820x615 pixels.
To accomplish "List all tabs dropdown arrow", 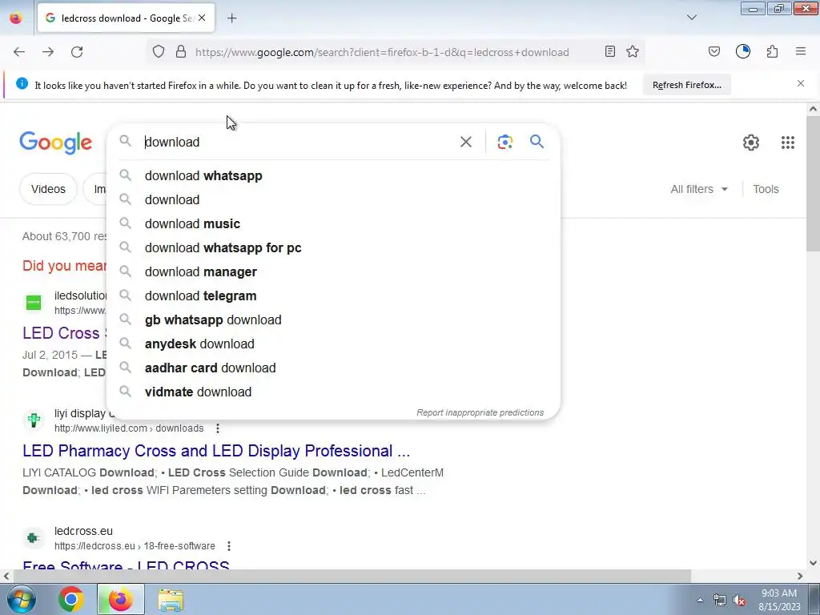I will [691, 18].
